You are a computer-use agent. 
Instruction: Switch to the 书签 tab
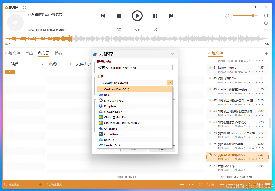pos(29,53)
